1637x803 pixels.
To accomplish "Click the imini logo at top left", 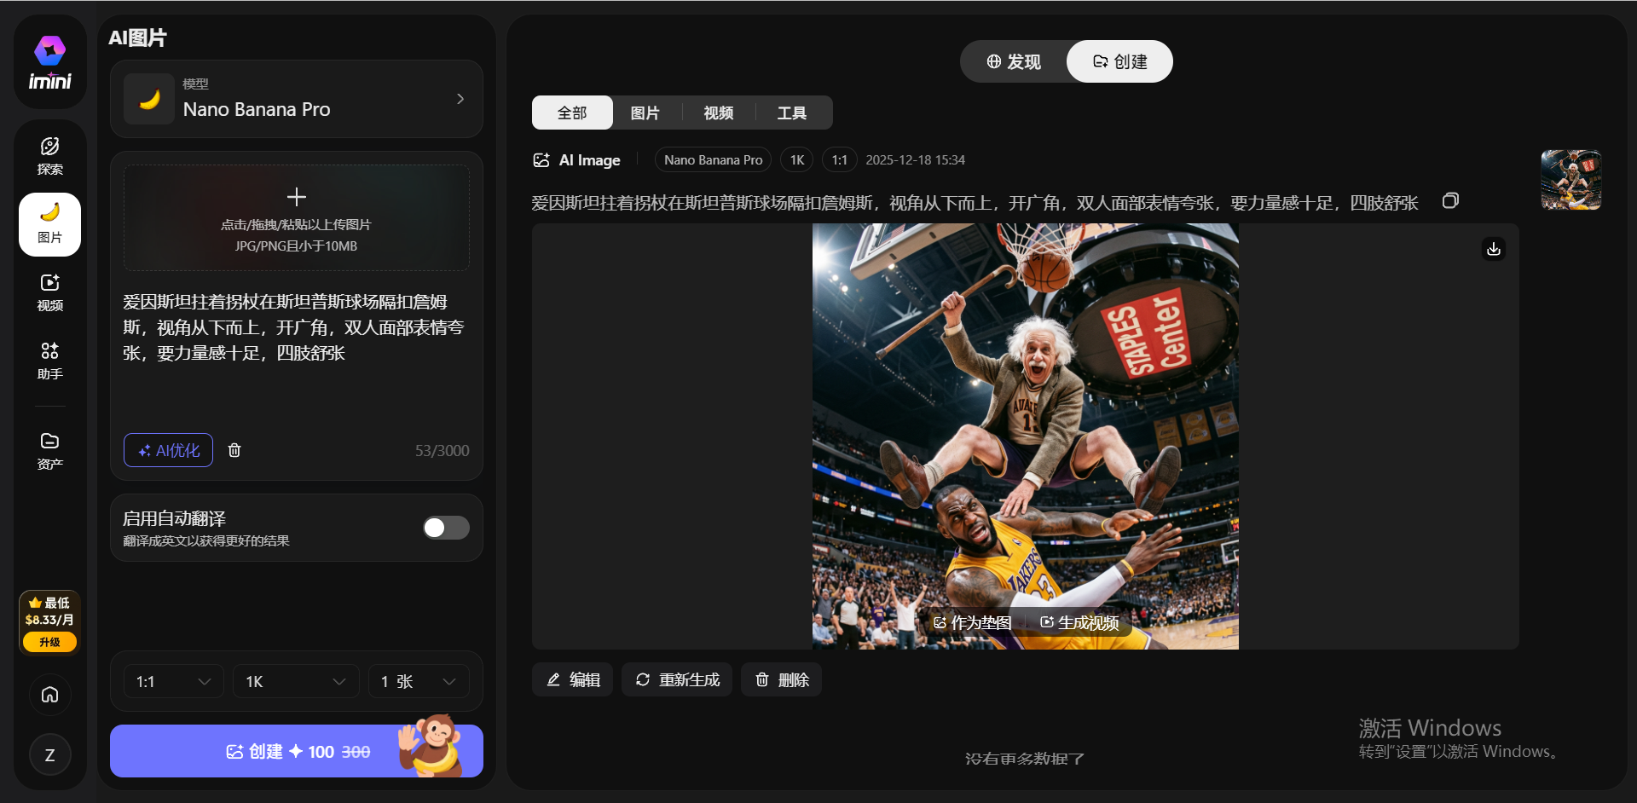I will tap(49, 60).
